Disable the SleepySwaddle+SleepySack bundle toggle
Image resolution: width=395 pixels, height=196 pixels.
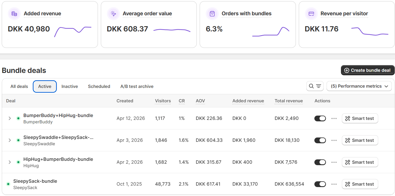320,140
